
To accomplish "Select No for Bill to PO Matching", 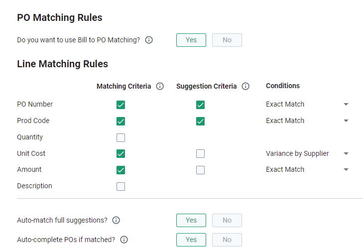I will (227, 40).
